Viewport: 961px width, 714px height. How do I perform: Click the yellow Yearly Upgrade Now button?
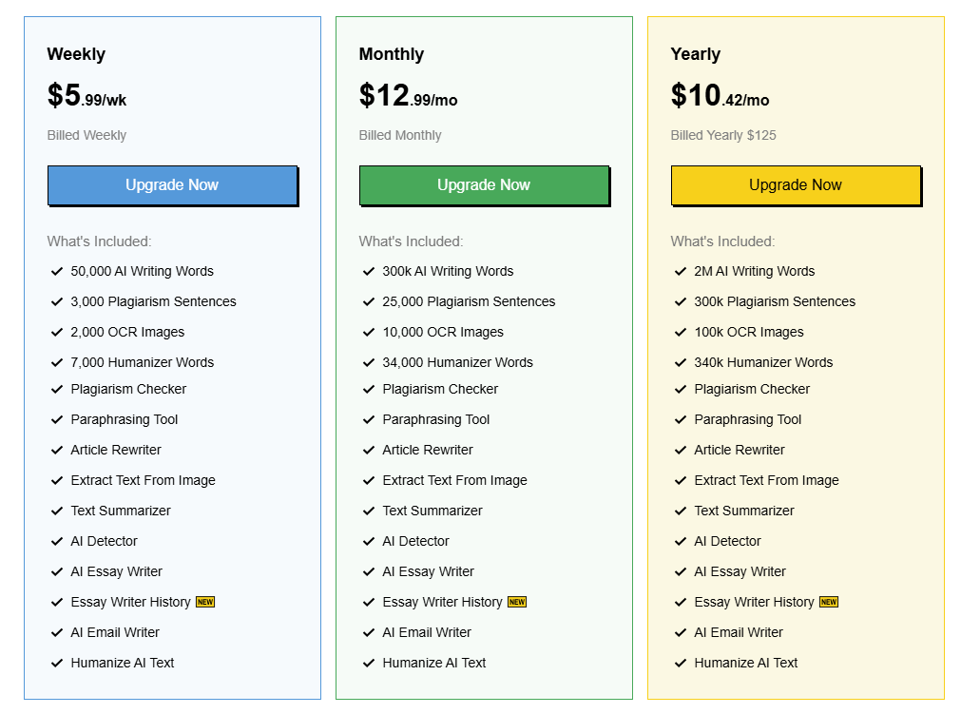point(796,185)
